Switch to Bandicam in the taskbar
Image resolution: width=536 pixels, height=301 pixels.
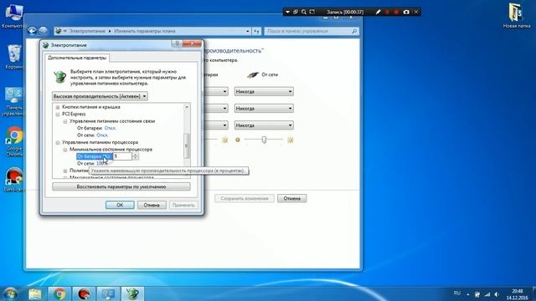(84, 293)
